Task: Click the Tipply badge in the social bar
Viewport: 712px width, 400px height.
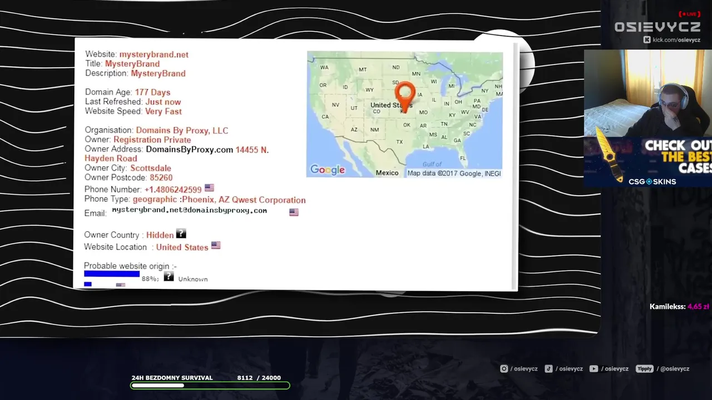Action: (x=645, y=368)
